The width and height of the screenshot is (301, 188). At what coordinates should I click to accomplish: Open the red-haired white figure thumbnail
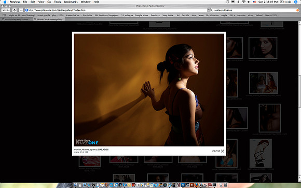[x=261, y=153]
